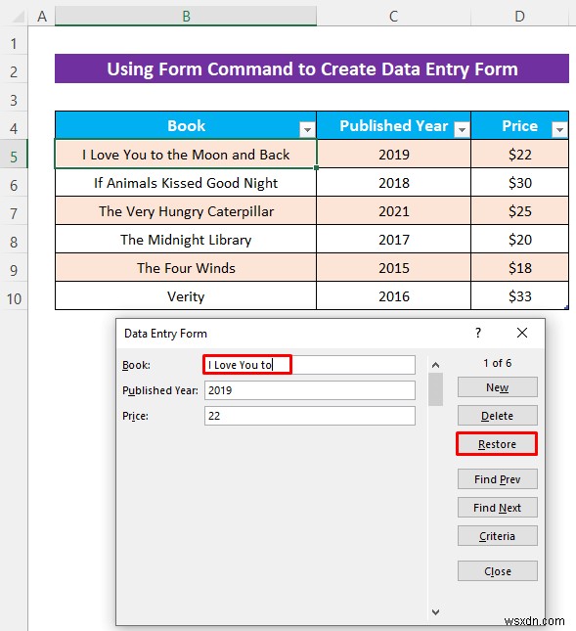Viewport: 576px width, 631px height.
Task: Select cell 'The Four Winds'
Action: [x=186, y=268]
